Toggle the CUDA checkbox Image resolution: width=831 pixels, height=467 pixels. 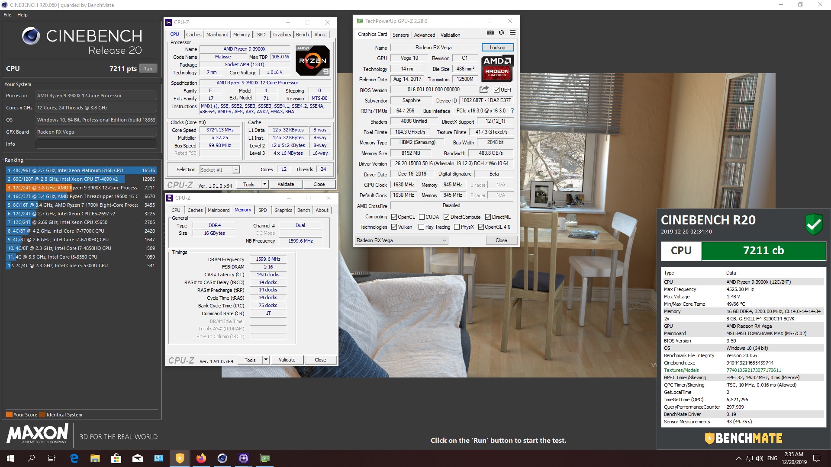(x=422, y=217)
